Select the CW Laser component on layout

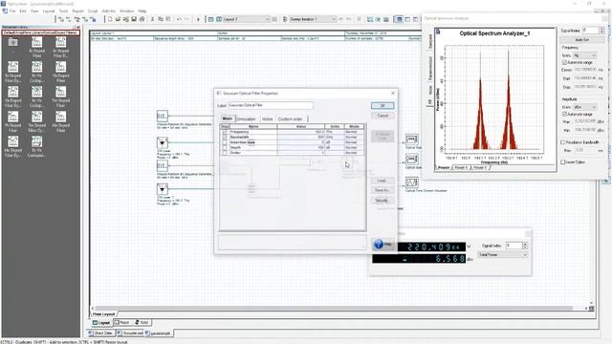coord(163,142)
